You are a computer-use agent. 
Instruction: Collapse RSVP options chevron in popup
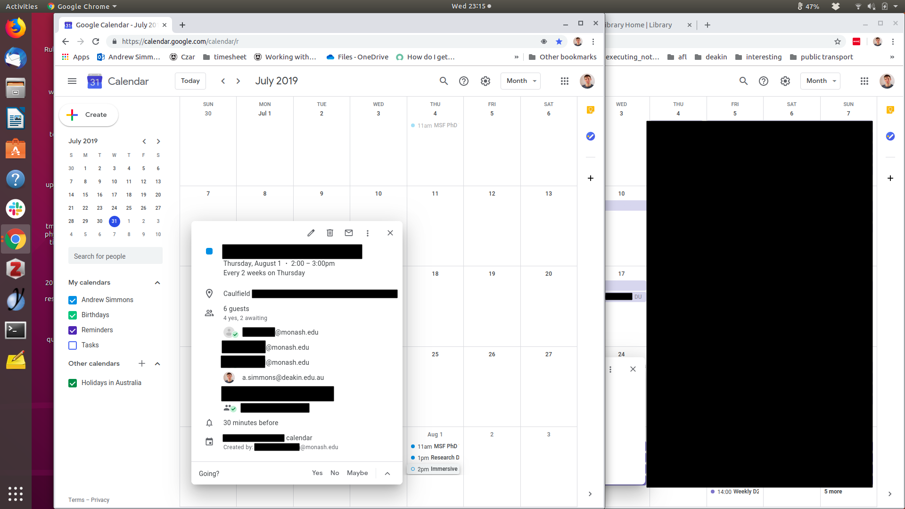point(387,474)
